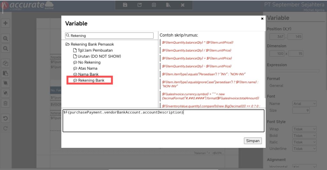
Task: Open the Bold style dropdown
Action: coord(304,135)
